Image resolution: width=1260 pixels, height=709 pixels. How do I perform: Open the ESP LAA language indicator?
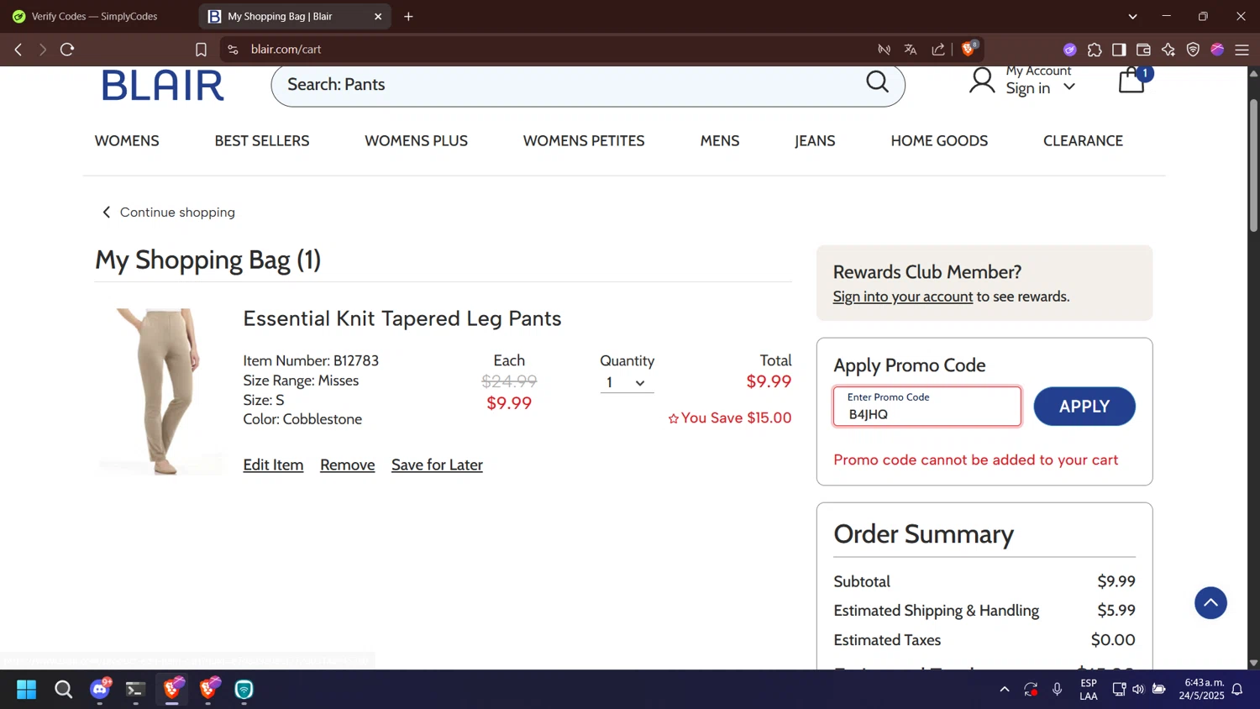1089,690
